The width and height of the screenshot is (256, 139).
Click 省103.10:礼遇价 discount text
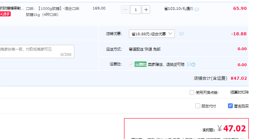coord(179,9)
